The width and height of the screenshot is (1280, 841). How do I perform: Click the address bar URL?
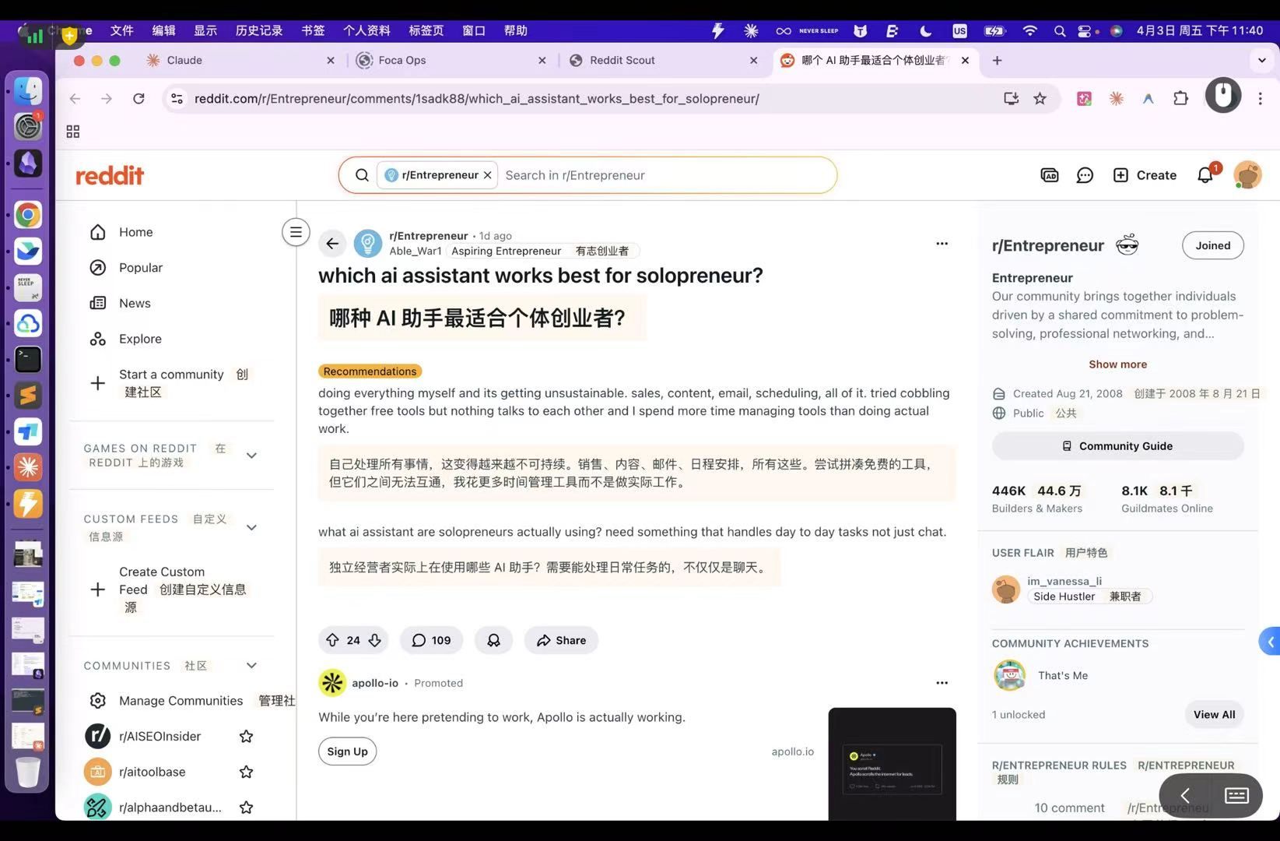[x=476, y=99]
